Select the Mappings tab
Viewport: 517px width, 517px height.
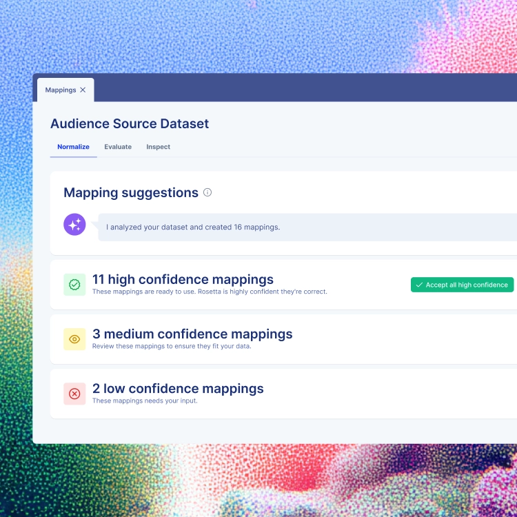point(65,90)
